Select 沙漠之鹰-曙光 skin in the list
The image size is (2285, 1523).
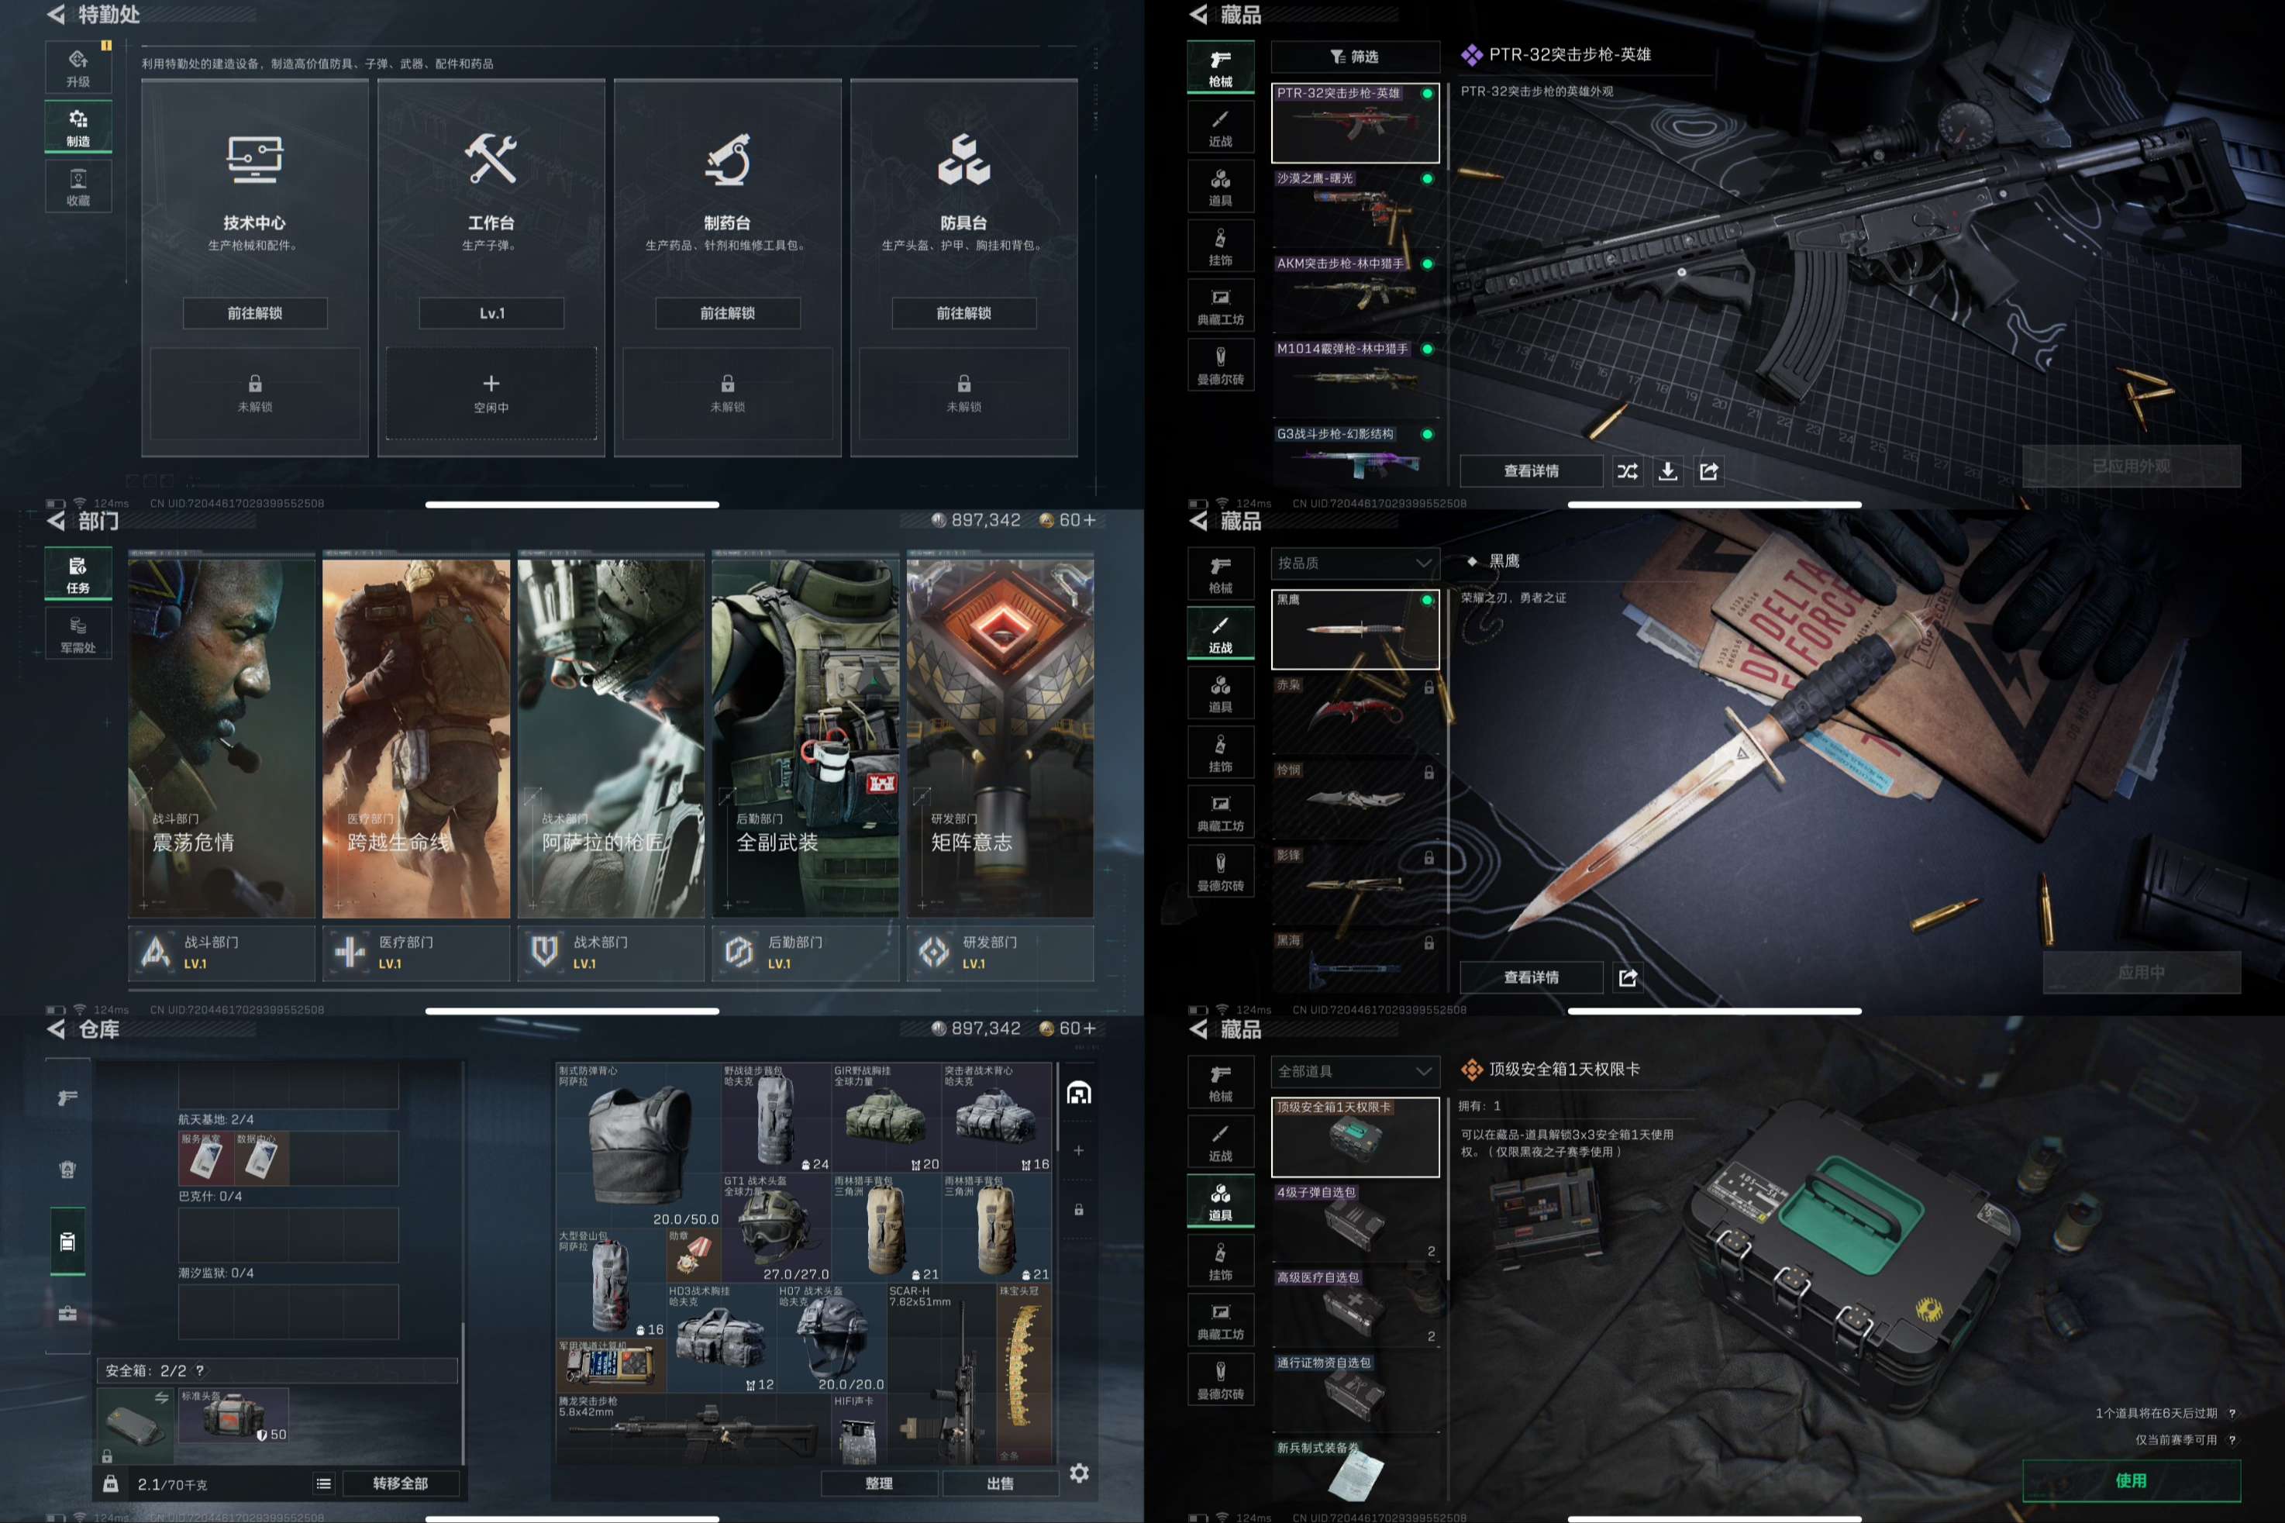pyautogui.click(x=1355, y=208)
